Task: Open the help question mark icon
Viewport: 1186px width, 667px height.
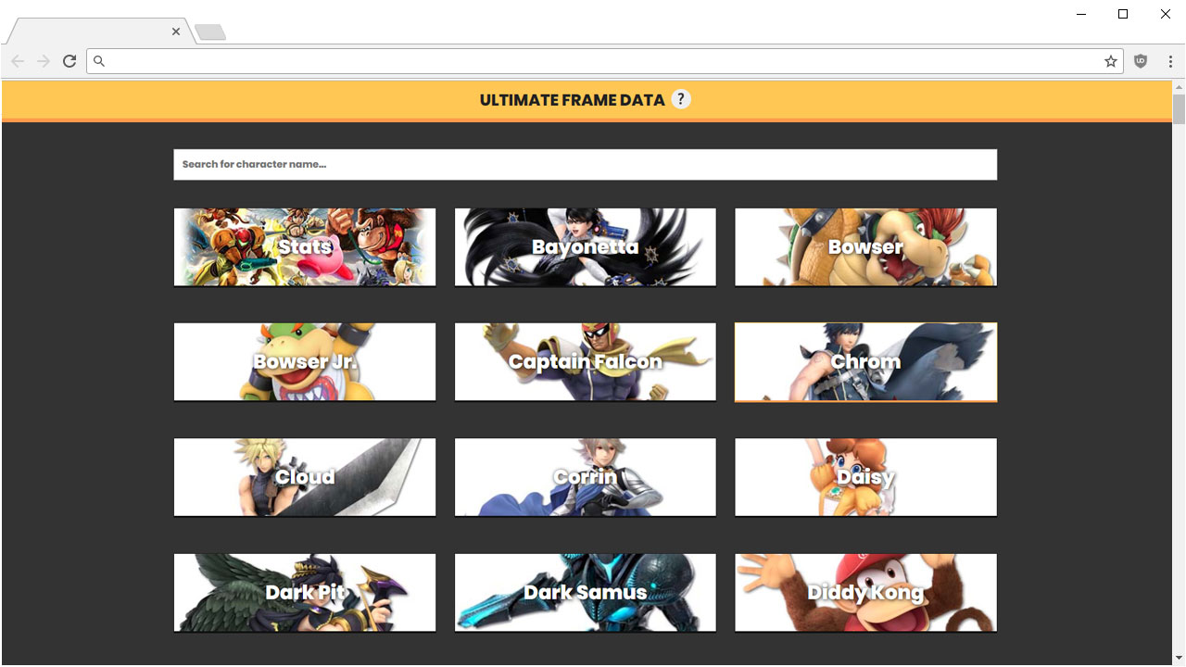Action: pos(681,99)
